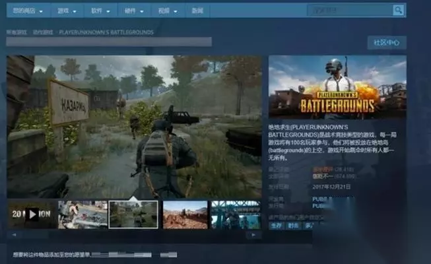This screenshot has height=264, width=431.
Task: Click the developer PUBG link
Action: [x=319, y=199]
